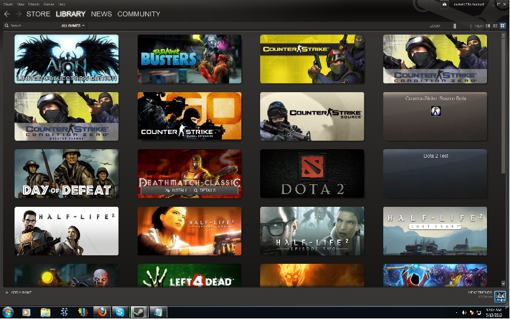The width and height of the screenshot is (510, 319).
Task: Select the Brawl Busters tile
Action: tap(189, 59)
